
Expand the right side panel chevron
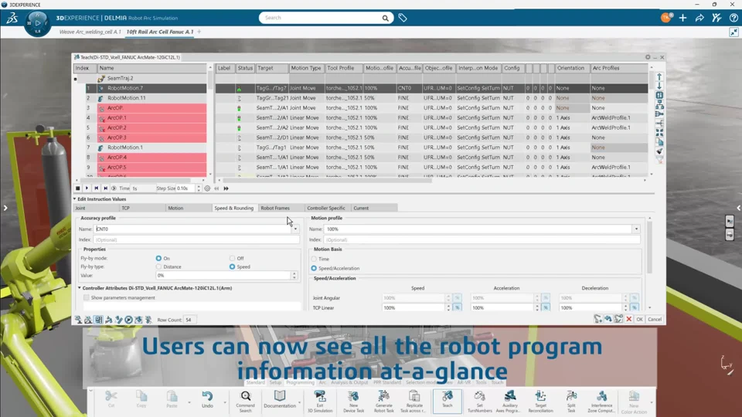pos(738,208)
